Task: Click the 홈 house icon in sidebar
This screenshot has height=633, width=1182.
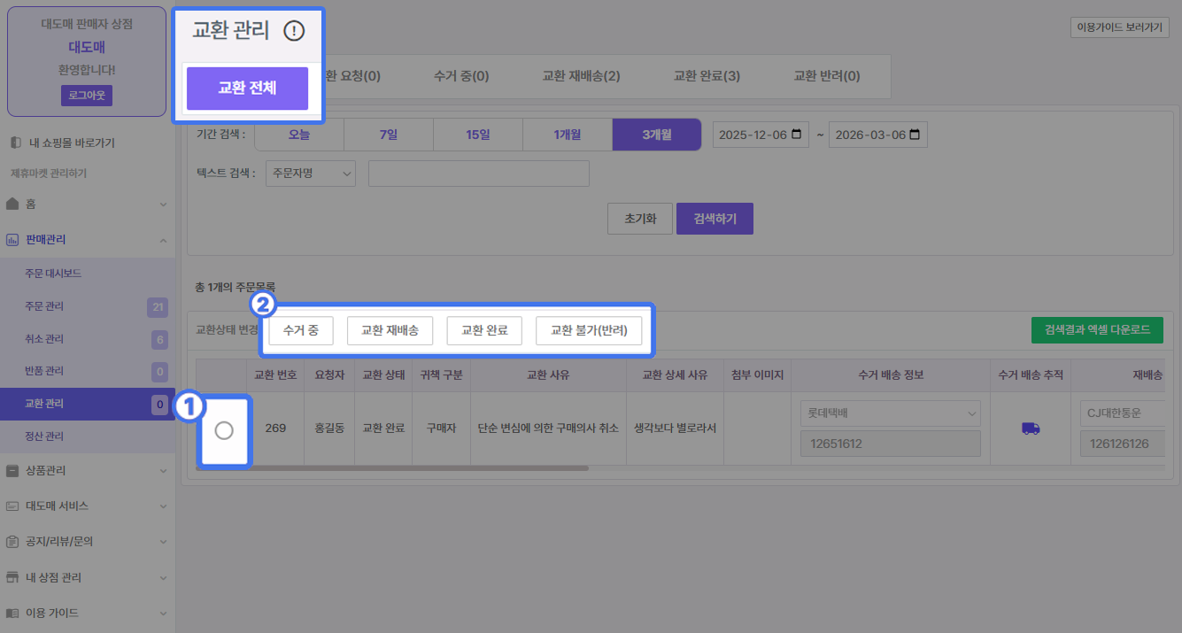Action: click(x=12, y=205)
